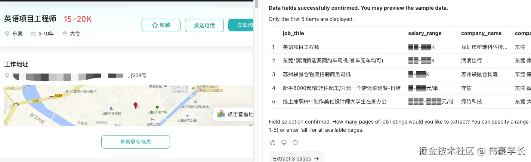This screenshot has width=531, height=162.
Task: Click the graduation cap icon beside 大专
Action: 65,34
